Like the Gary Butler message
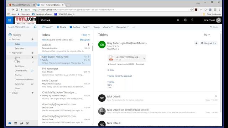 coord(196,43)
